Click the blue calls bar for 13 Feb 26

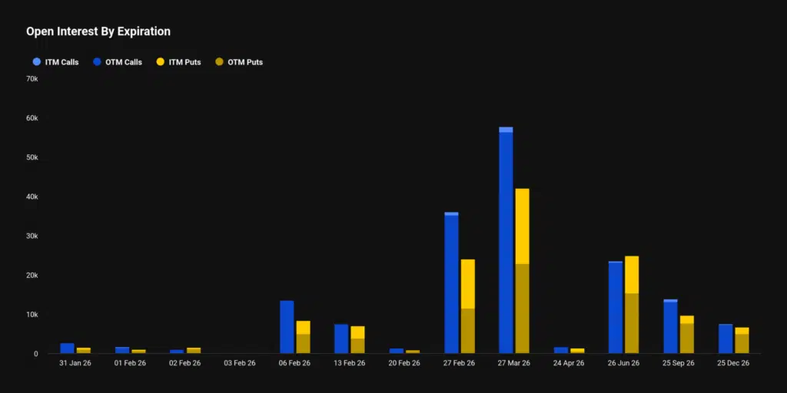[341, 339]
